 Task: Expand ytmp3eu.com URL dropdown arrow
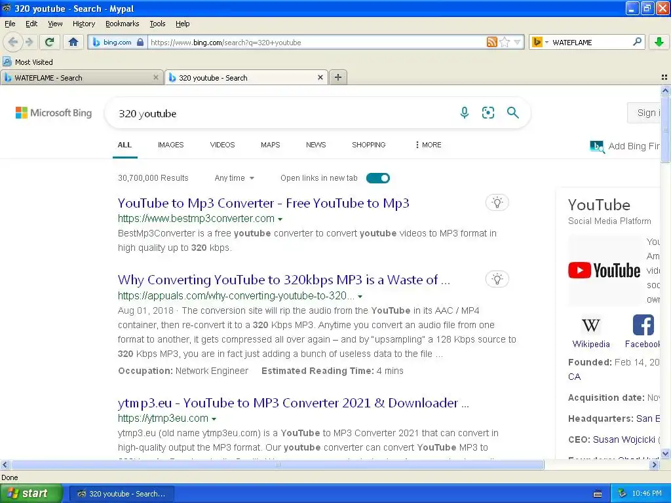tap(214, 419)
